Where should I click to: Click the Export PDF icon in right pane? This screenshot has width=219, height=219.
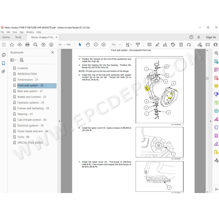point(216,61)
